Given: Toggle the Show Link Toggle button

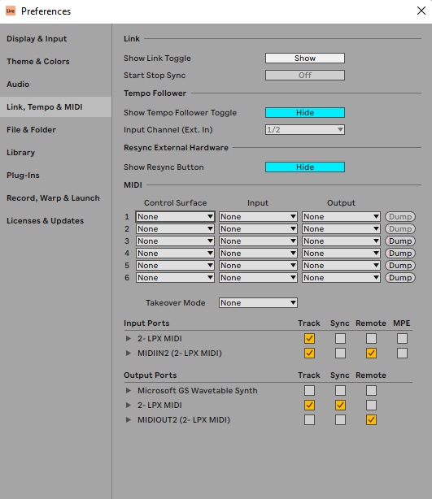Looking at the screenshot, I should coord(305,59).
